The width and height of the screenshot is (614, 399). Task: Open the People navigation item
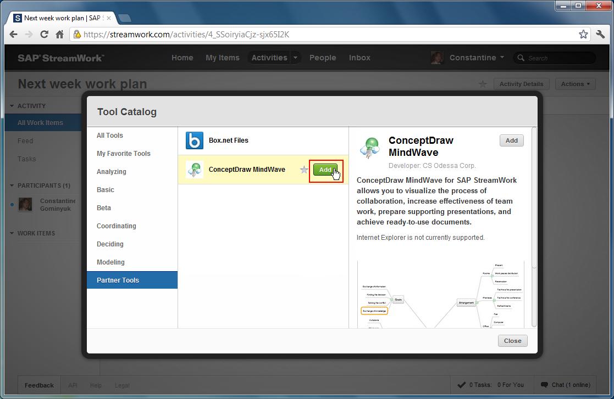coord(323,58)
